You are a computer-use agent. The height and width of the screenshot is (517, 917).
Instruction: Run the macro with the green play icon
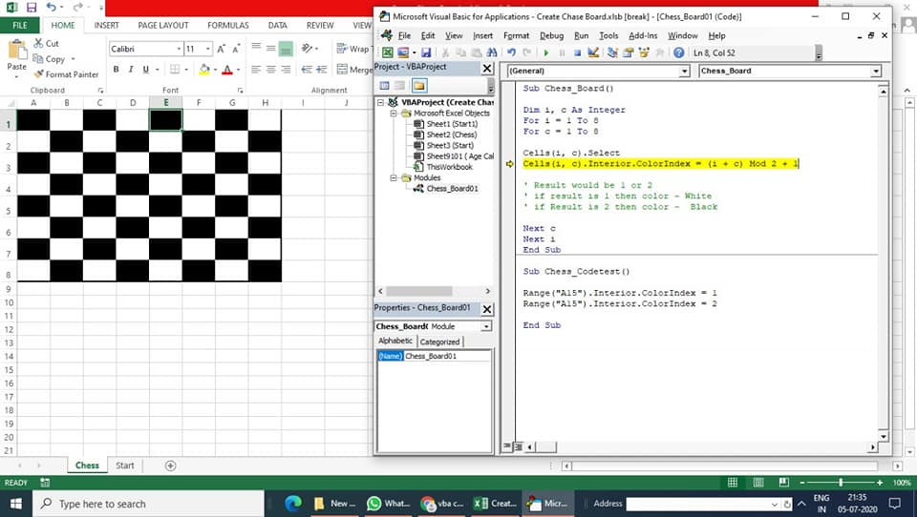546,52
